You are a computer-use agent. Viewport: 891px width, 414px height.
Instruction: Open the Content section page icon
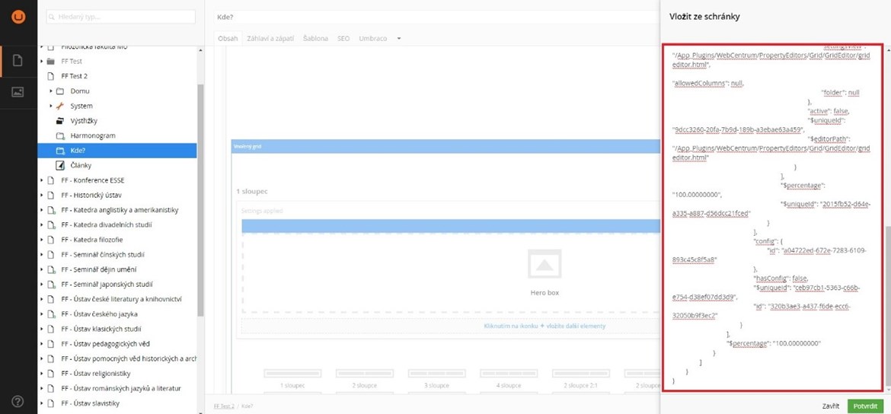tap(18, 61)
